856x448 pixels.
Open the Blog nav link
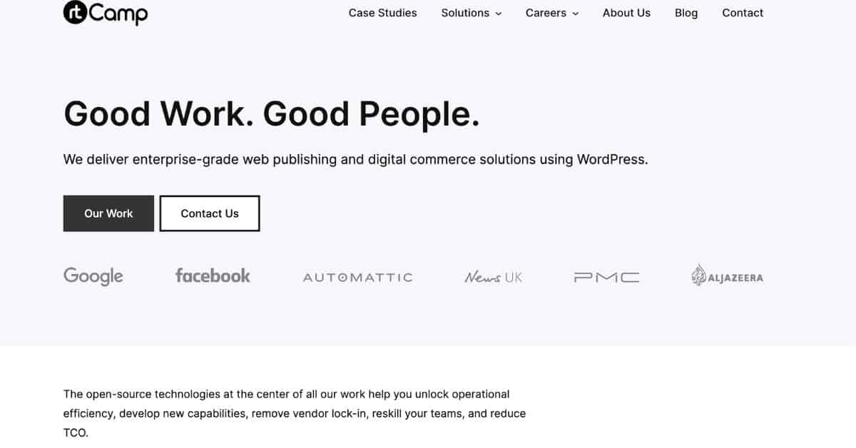coord(686,13)
